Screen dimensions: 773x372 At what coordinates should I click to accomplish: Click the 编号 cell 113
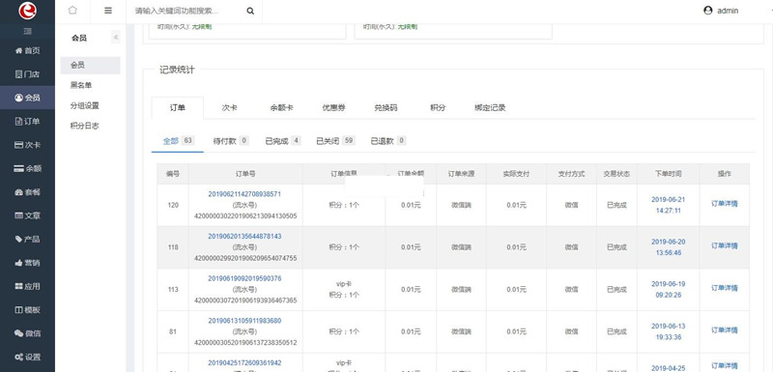click(173, 290)
